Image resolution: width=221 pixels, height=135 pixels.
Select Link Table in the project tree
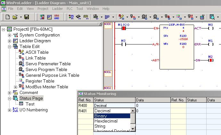tap(36, 58)
